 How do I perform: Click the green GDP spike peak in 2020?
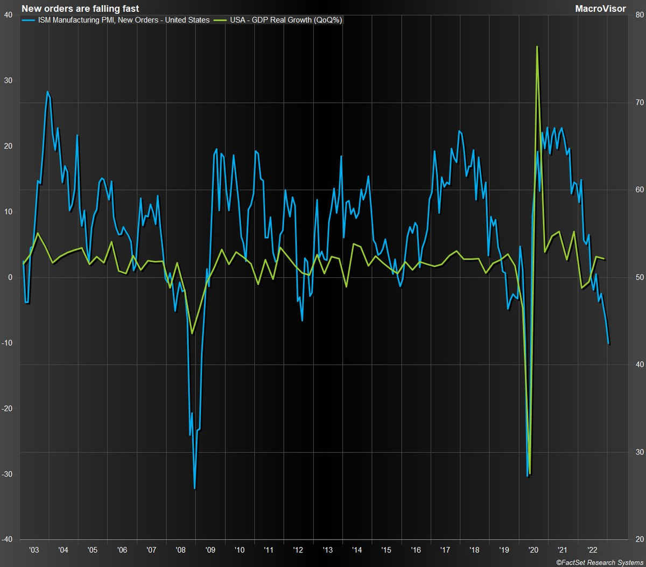click(537, 47)
